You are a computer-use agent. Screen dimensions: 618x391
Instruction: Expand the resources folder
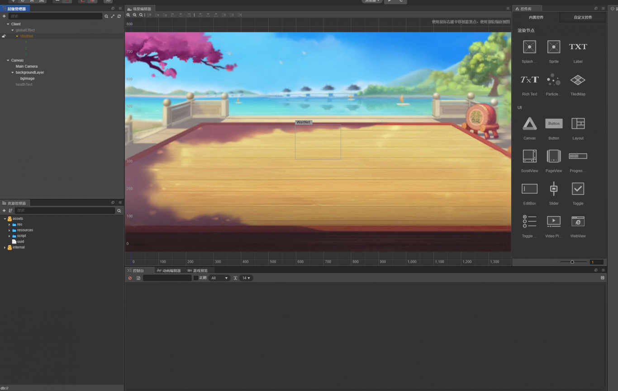coord(10,230)
